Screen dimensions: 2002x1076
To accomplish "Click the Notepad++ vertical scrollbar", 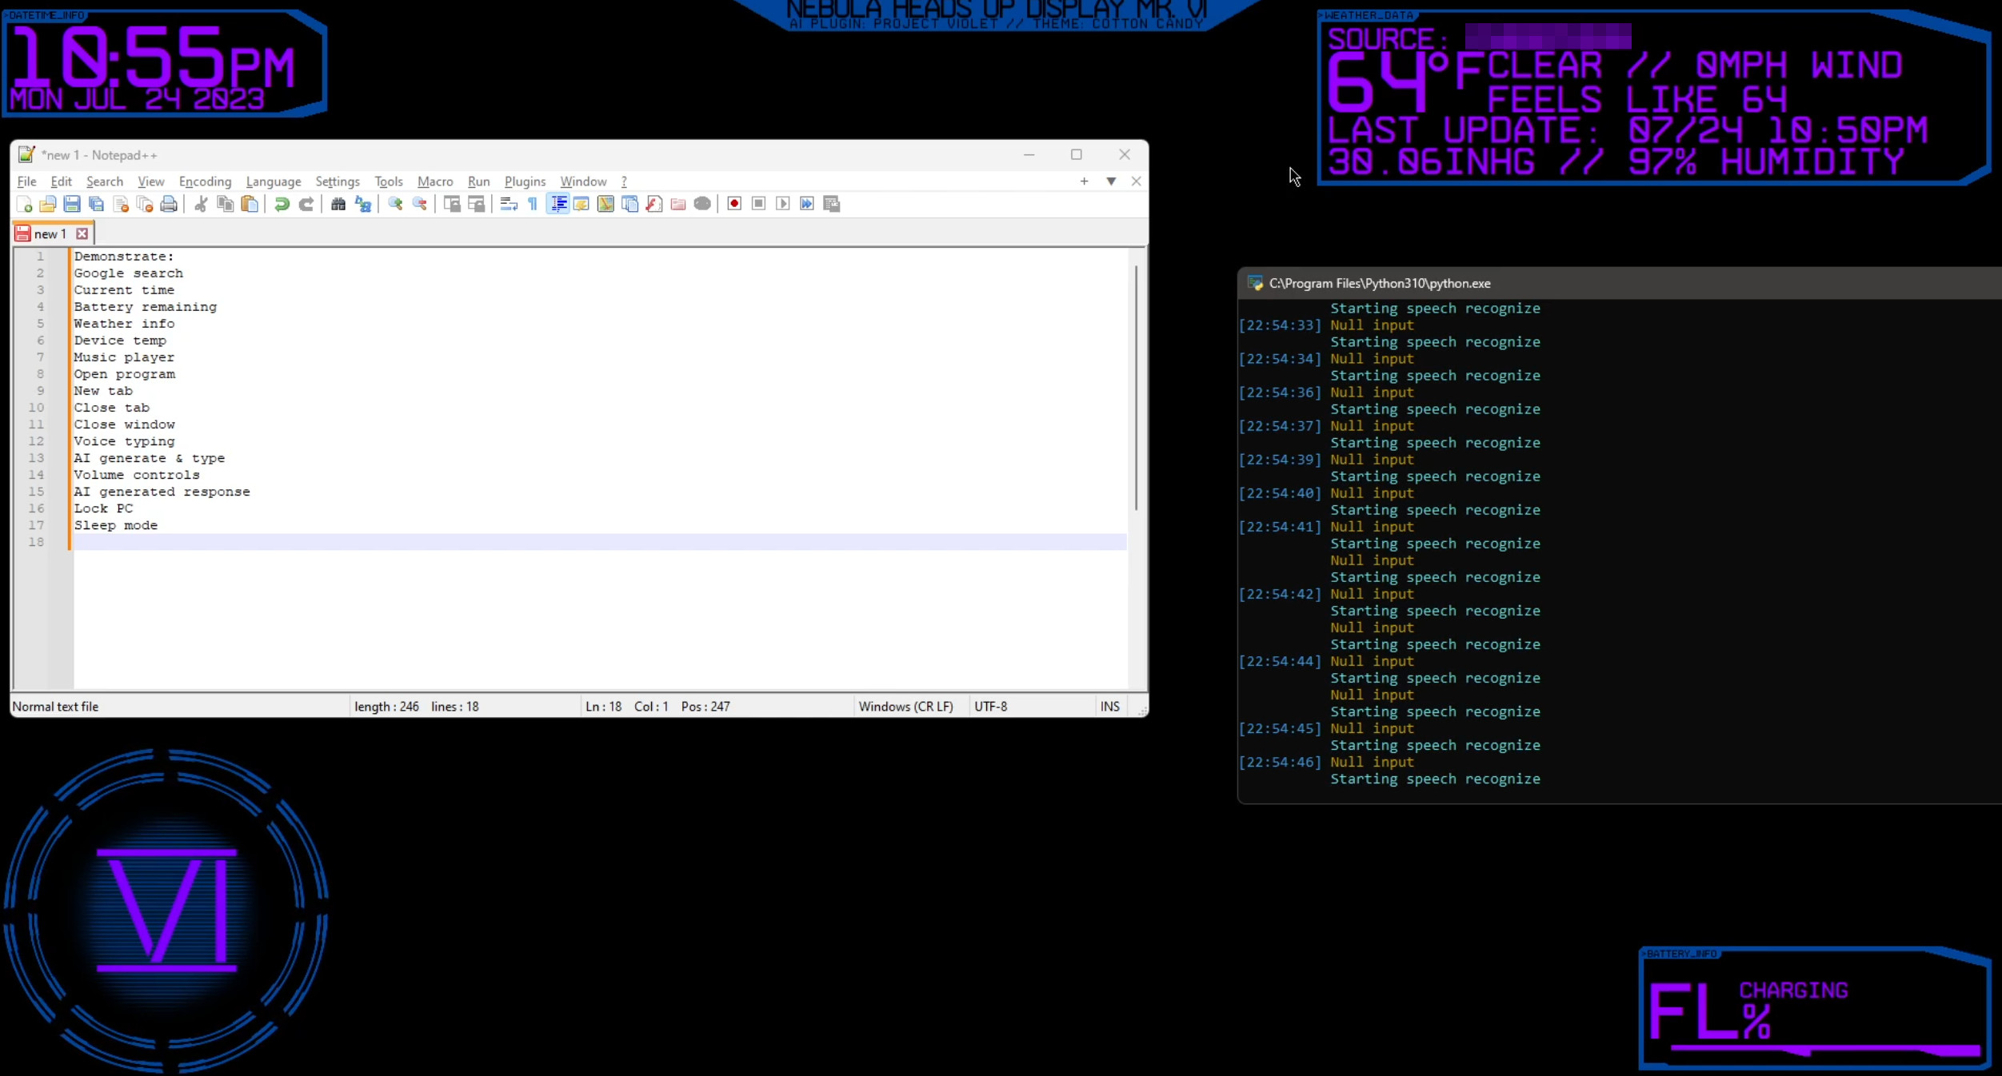I will (x=1136, y=388).
